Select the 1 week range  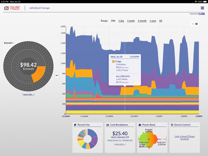click(x=131, y=21)
